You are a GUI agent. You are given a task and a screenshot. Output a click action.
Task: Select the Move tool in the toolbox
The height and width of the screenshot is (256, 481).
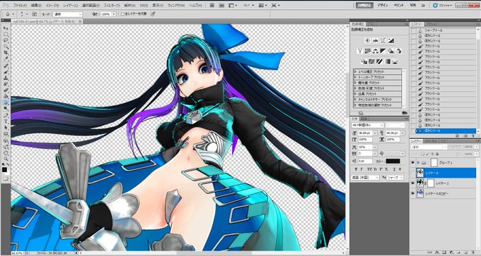[6, 28]
